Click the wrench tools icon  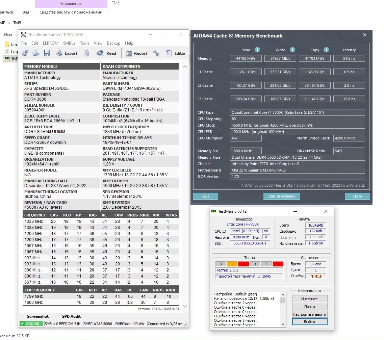coord(156,53)
